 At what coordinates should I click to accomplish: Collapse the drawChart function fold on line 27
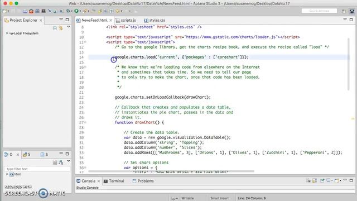85,122
